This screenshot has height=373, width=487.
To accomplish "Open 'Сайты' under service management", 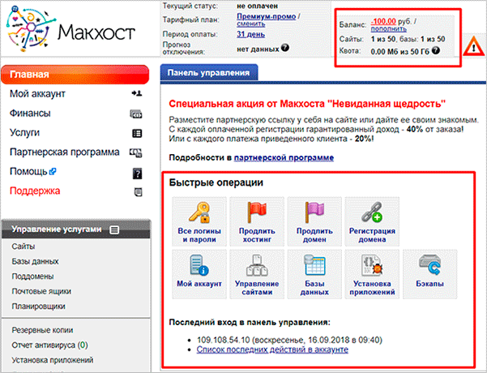I will (x=23, y=247).
